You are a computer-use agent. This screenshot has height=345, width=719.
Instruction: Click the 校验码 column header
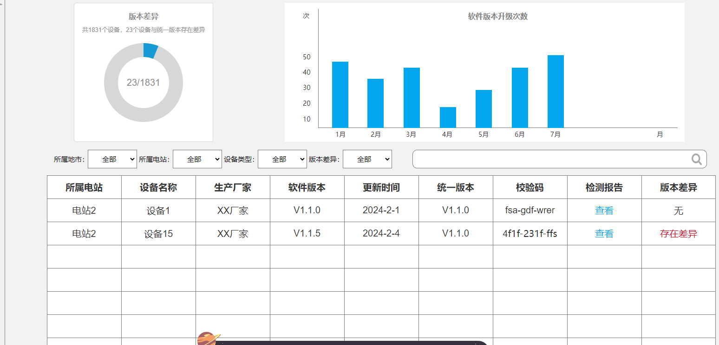(530, 187)
